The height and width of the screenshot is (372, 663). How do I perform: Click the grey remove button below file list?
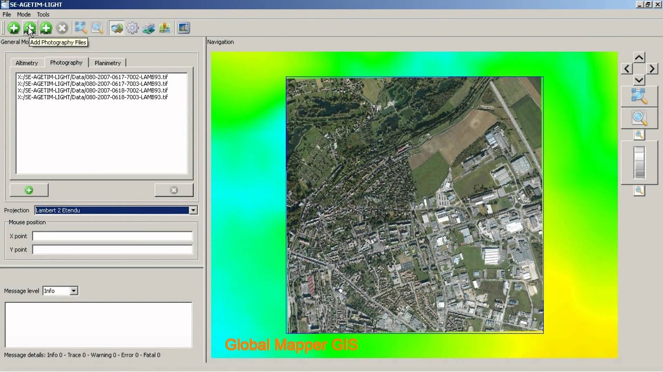[174, 190]
